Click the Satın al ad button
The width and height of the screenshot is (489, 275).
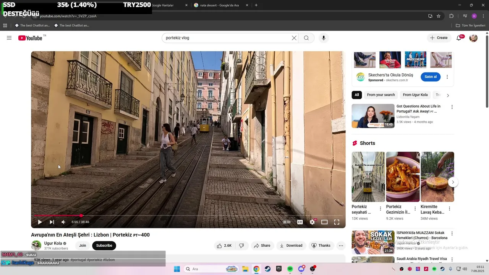pos(431,77)
